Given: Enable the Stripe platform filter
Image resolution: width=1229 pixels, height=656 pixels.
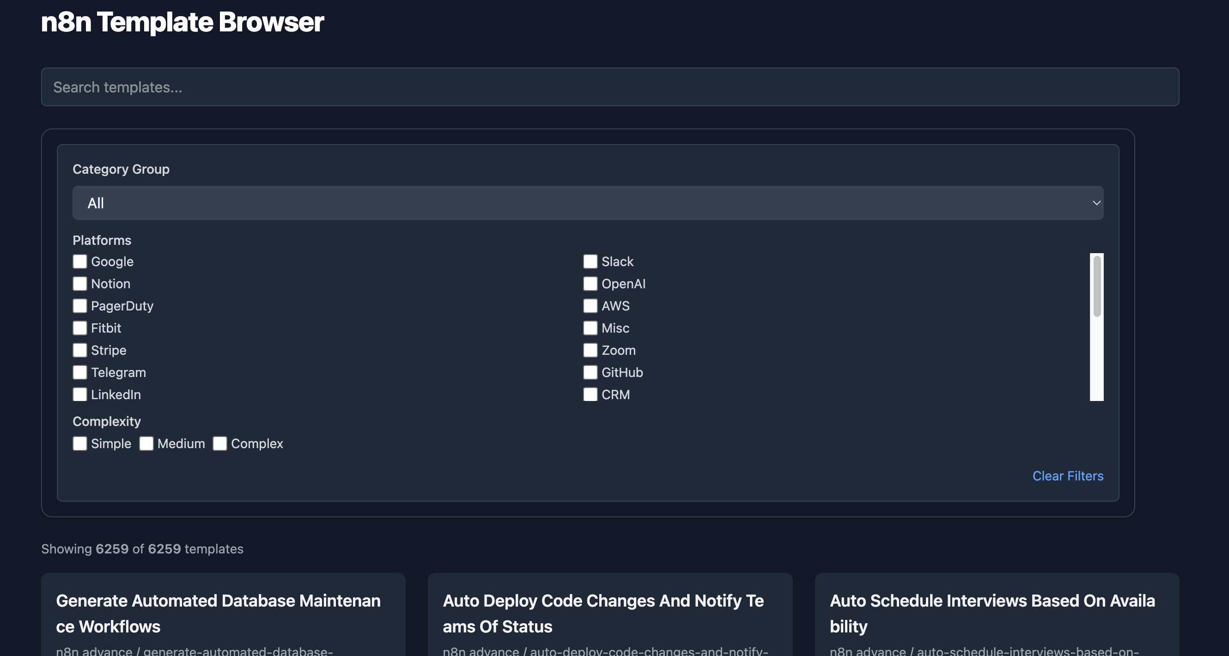Looking at the screenshot, I should pos(79,350).
